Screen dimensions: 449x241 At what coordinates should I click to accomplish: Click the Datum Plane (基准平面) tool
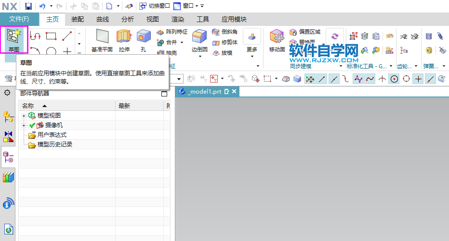(x=102, y=41)
